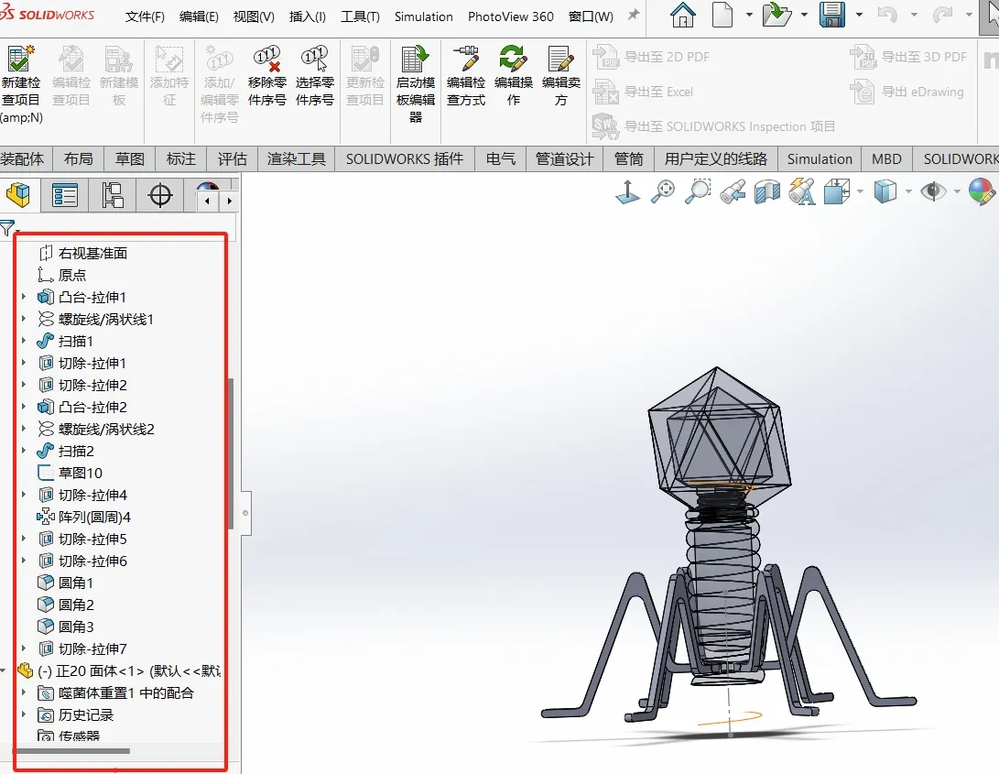Toggle the Hide/Show Items eye icon
The image size is (999, 774).
pos(933,191)
